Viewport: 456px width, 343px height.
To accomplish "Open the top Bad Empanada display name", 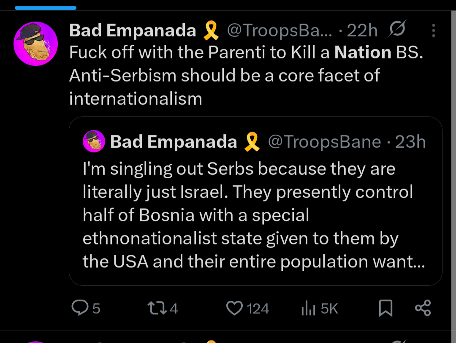I will [x=133, y=30].
